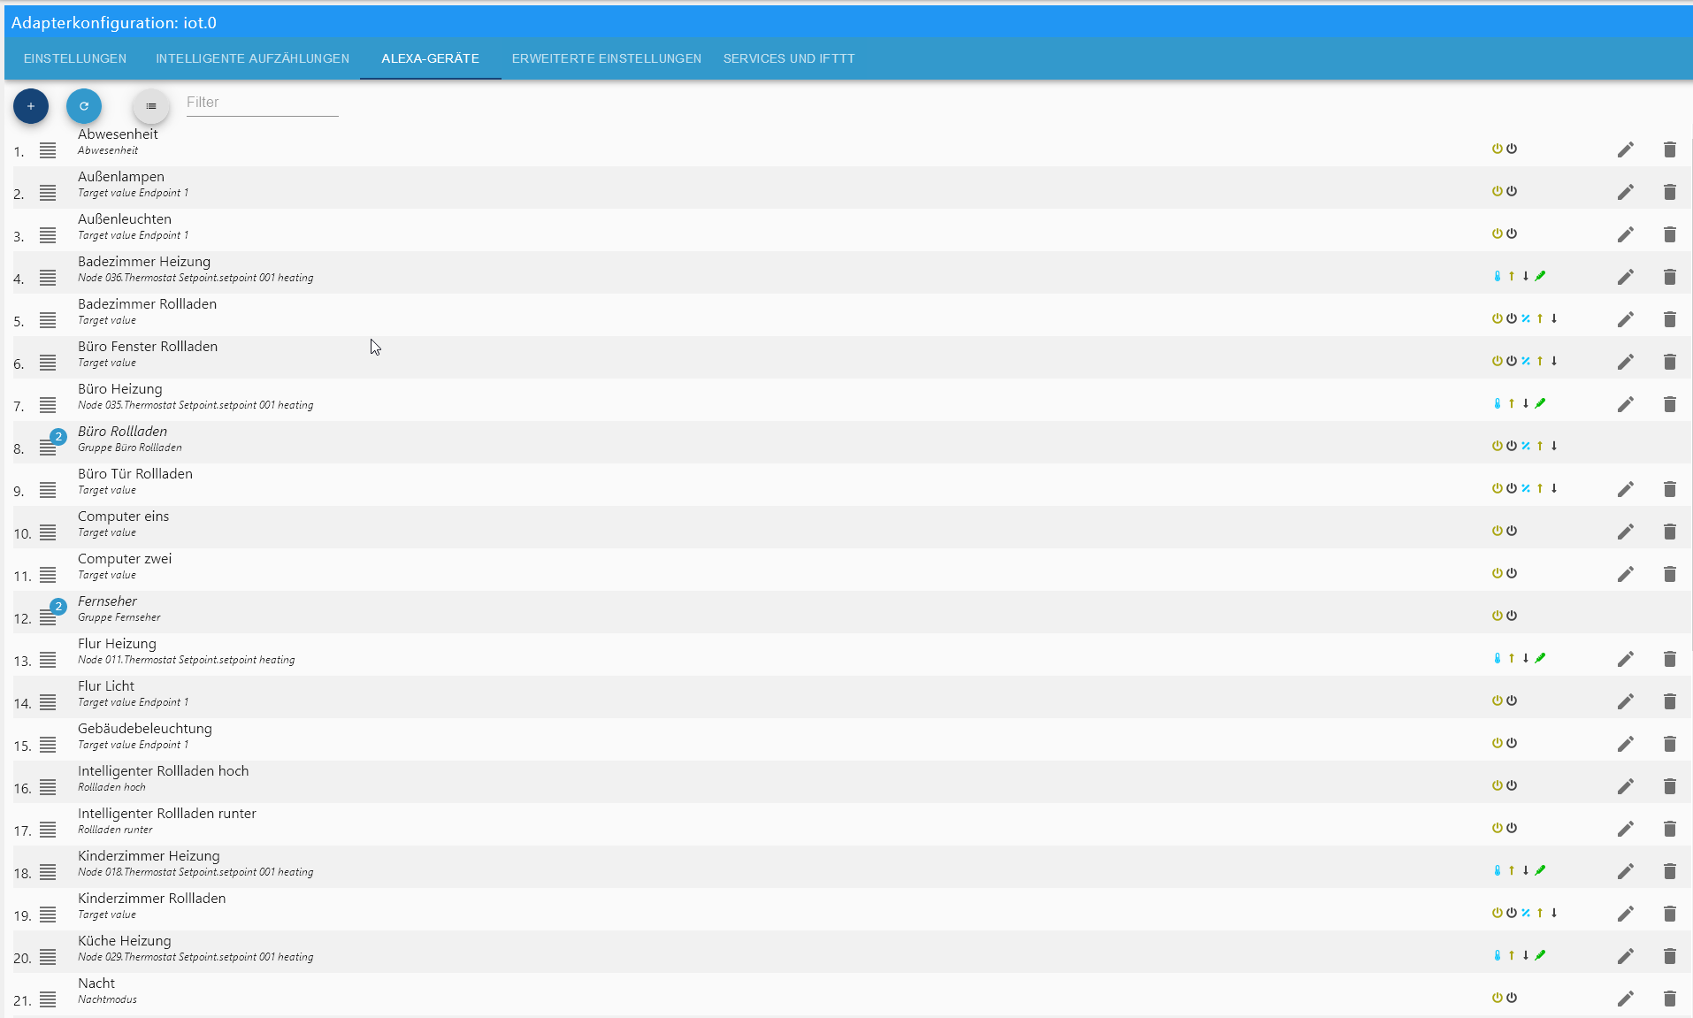Open the list view options button

point(151,106)
